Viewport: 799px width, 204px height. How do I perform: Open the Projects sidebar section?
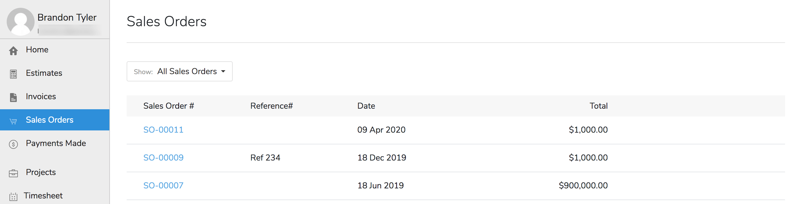41,172
